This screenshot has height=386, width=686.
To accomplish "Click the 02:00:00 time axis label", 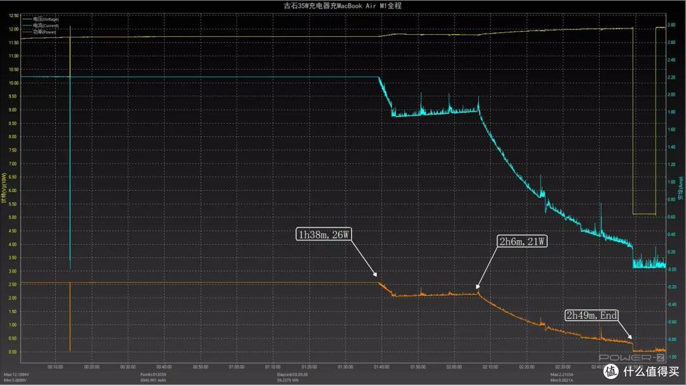I will tap(454, 367).
